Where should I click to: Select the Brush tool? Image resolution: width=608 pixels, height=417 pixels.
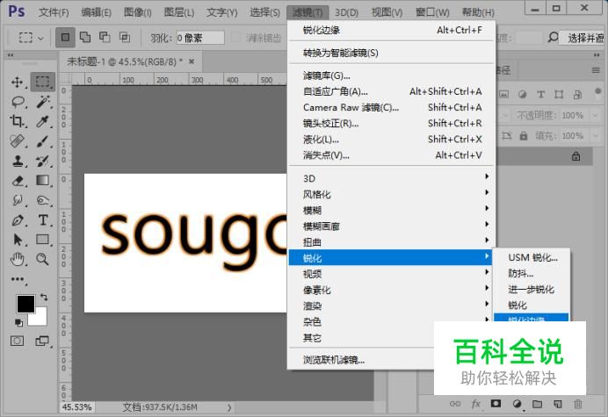[43, 141]
